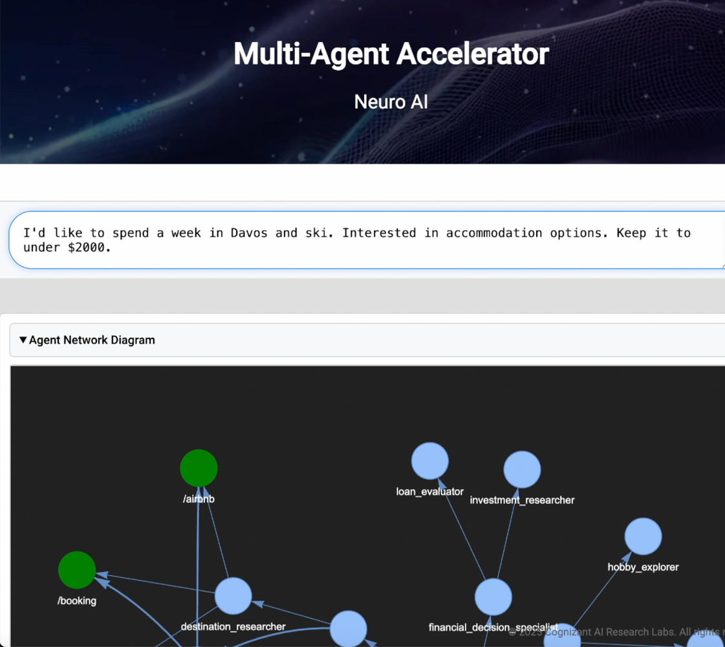Click the Multi-Agent Accelerator title
725x647 pixels.
click(391, 54)
